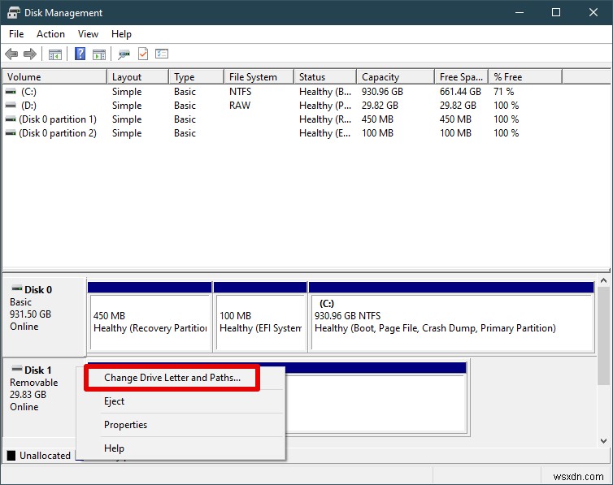Click the 71 % free cell

tap(503, 92)
